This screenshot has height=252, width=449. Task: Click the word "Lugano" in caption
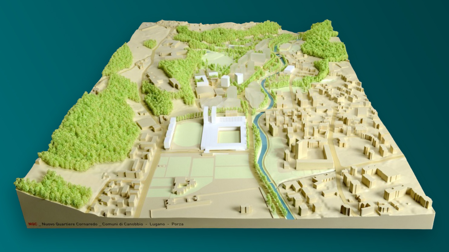coord(157,224)
